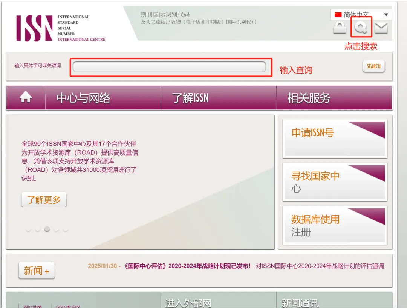
Task: Open the envelope contact icon
Action: pyautogui.click(x=381, y=28)
